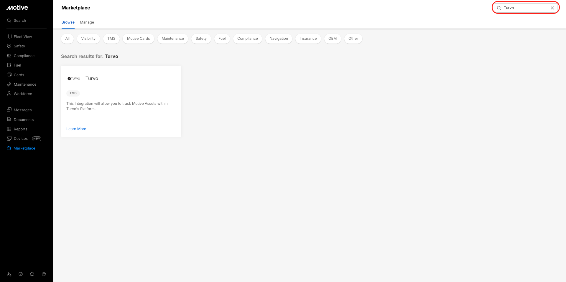Click the 'Search results for: Turvo' heading
This screenshot has width=566, height=282.
point(90,56)
